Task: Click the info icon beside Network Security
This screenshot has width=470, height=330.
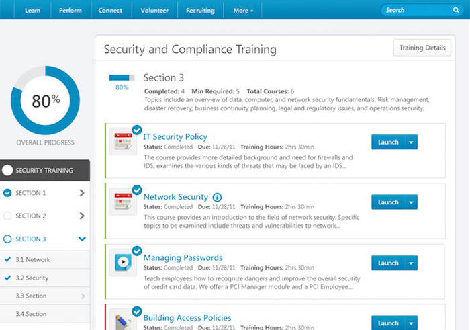Action: point(217,197)
